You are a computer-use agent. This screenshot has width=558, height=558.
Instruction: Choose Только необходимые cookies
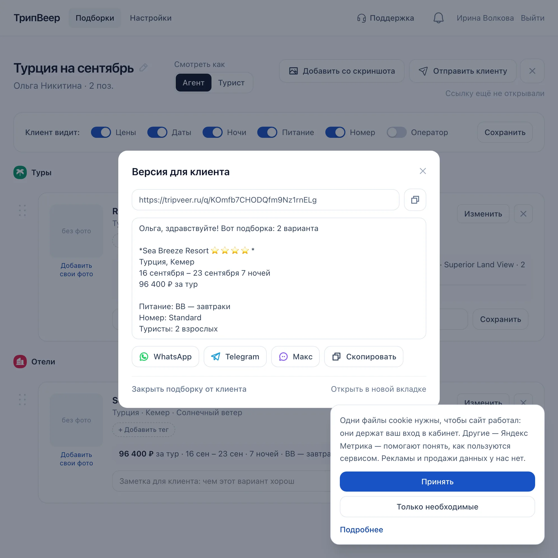pyautogui.click(x=437, y=507)
